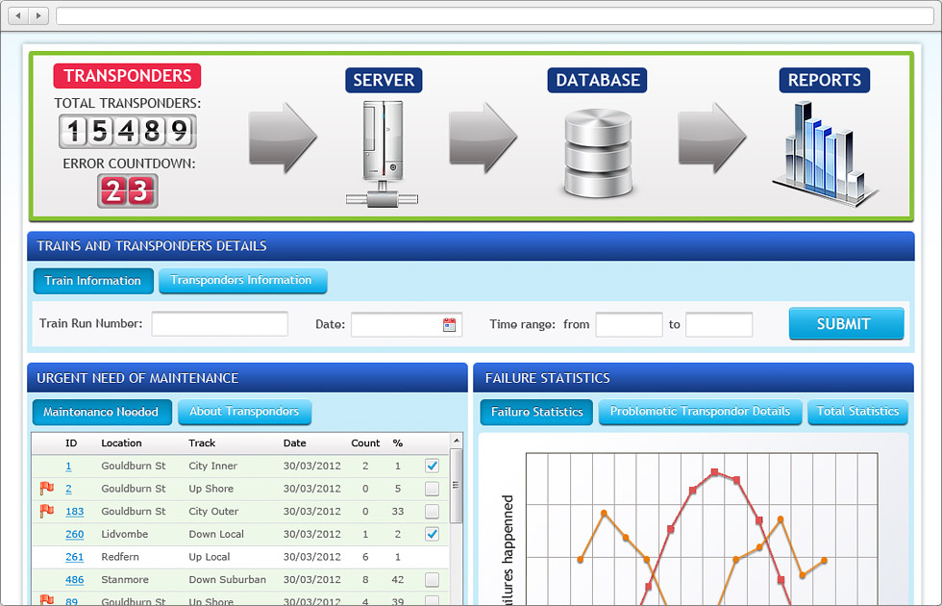Click the '%' column header
Screen dimensions: 942x606
pos(398,443)
